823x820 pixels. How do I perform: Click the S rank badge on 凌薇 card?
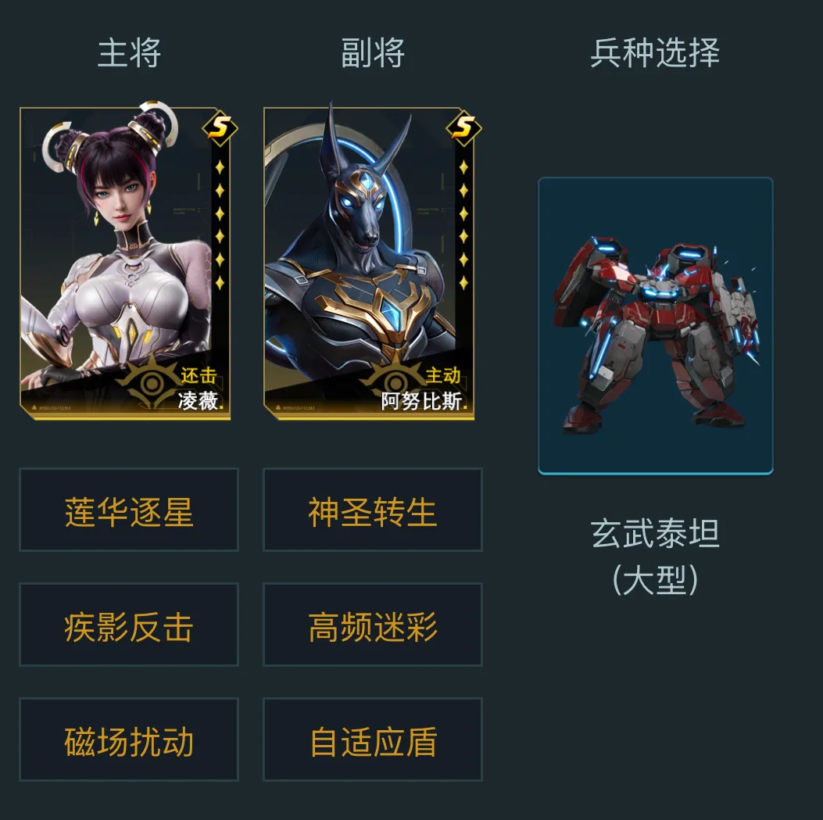point(220,128)
